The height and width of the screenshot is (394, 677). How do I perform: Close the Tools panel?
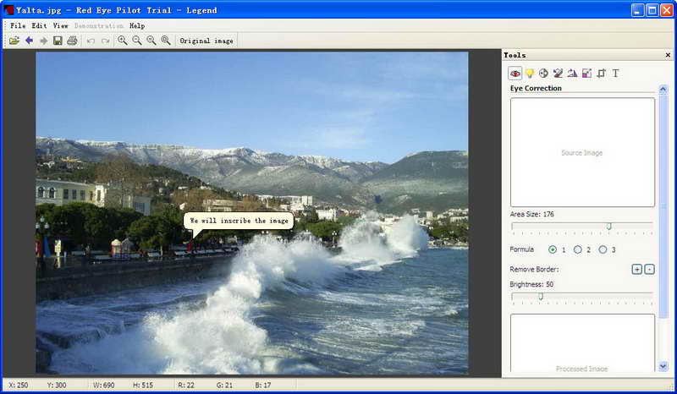[668, 55]
